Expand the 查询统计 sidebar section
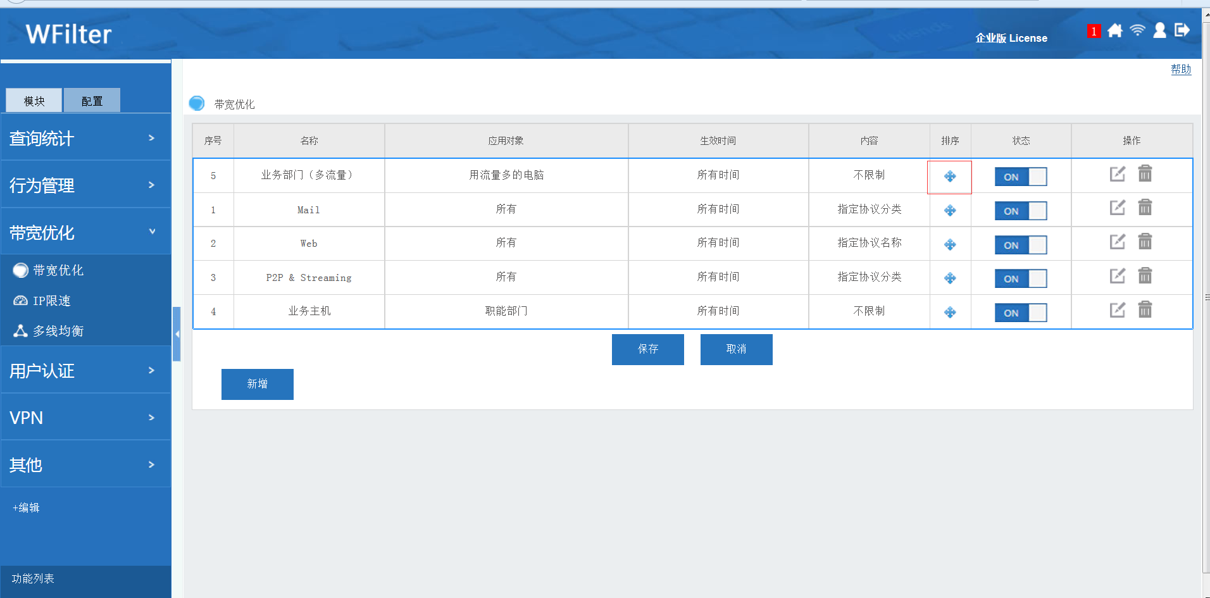This screenshot has height=598, width=1210. (x=85, y=138)
